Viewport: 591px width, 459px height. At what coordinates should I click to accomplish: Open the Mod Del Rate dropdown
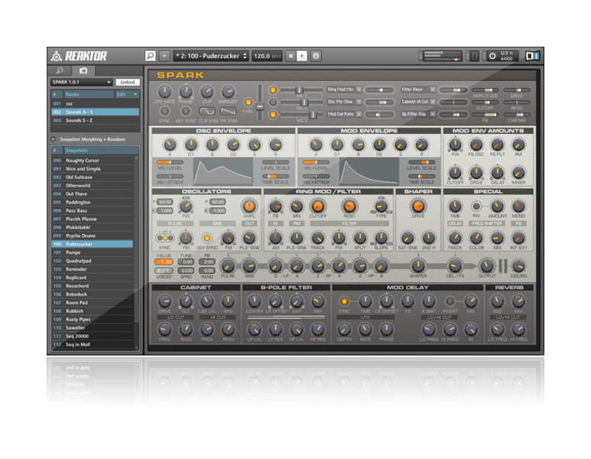point(344,114)
